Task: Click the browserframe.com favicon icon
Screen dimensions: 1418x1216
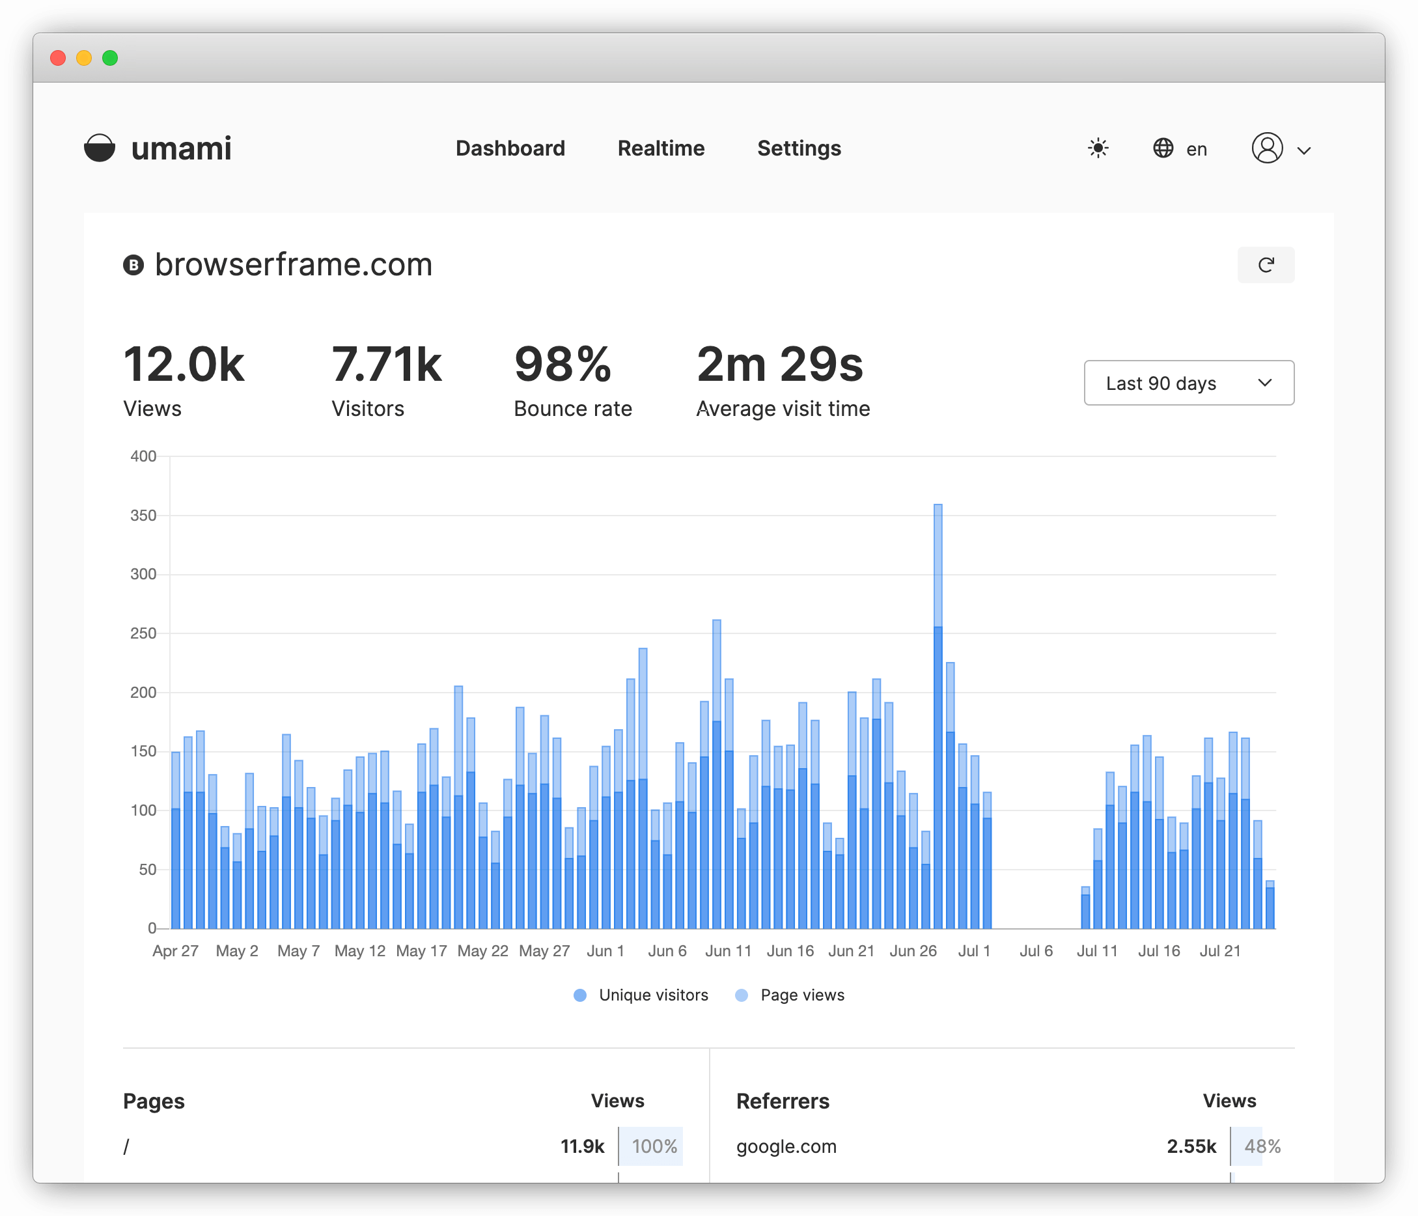Action: (x=133, y=265)
